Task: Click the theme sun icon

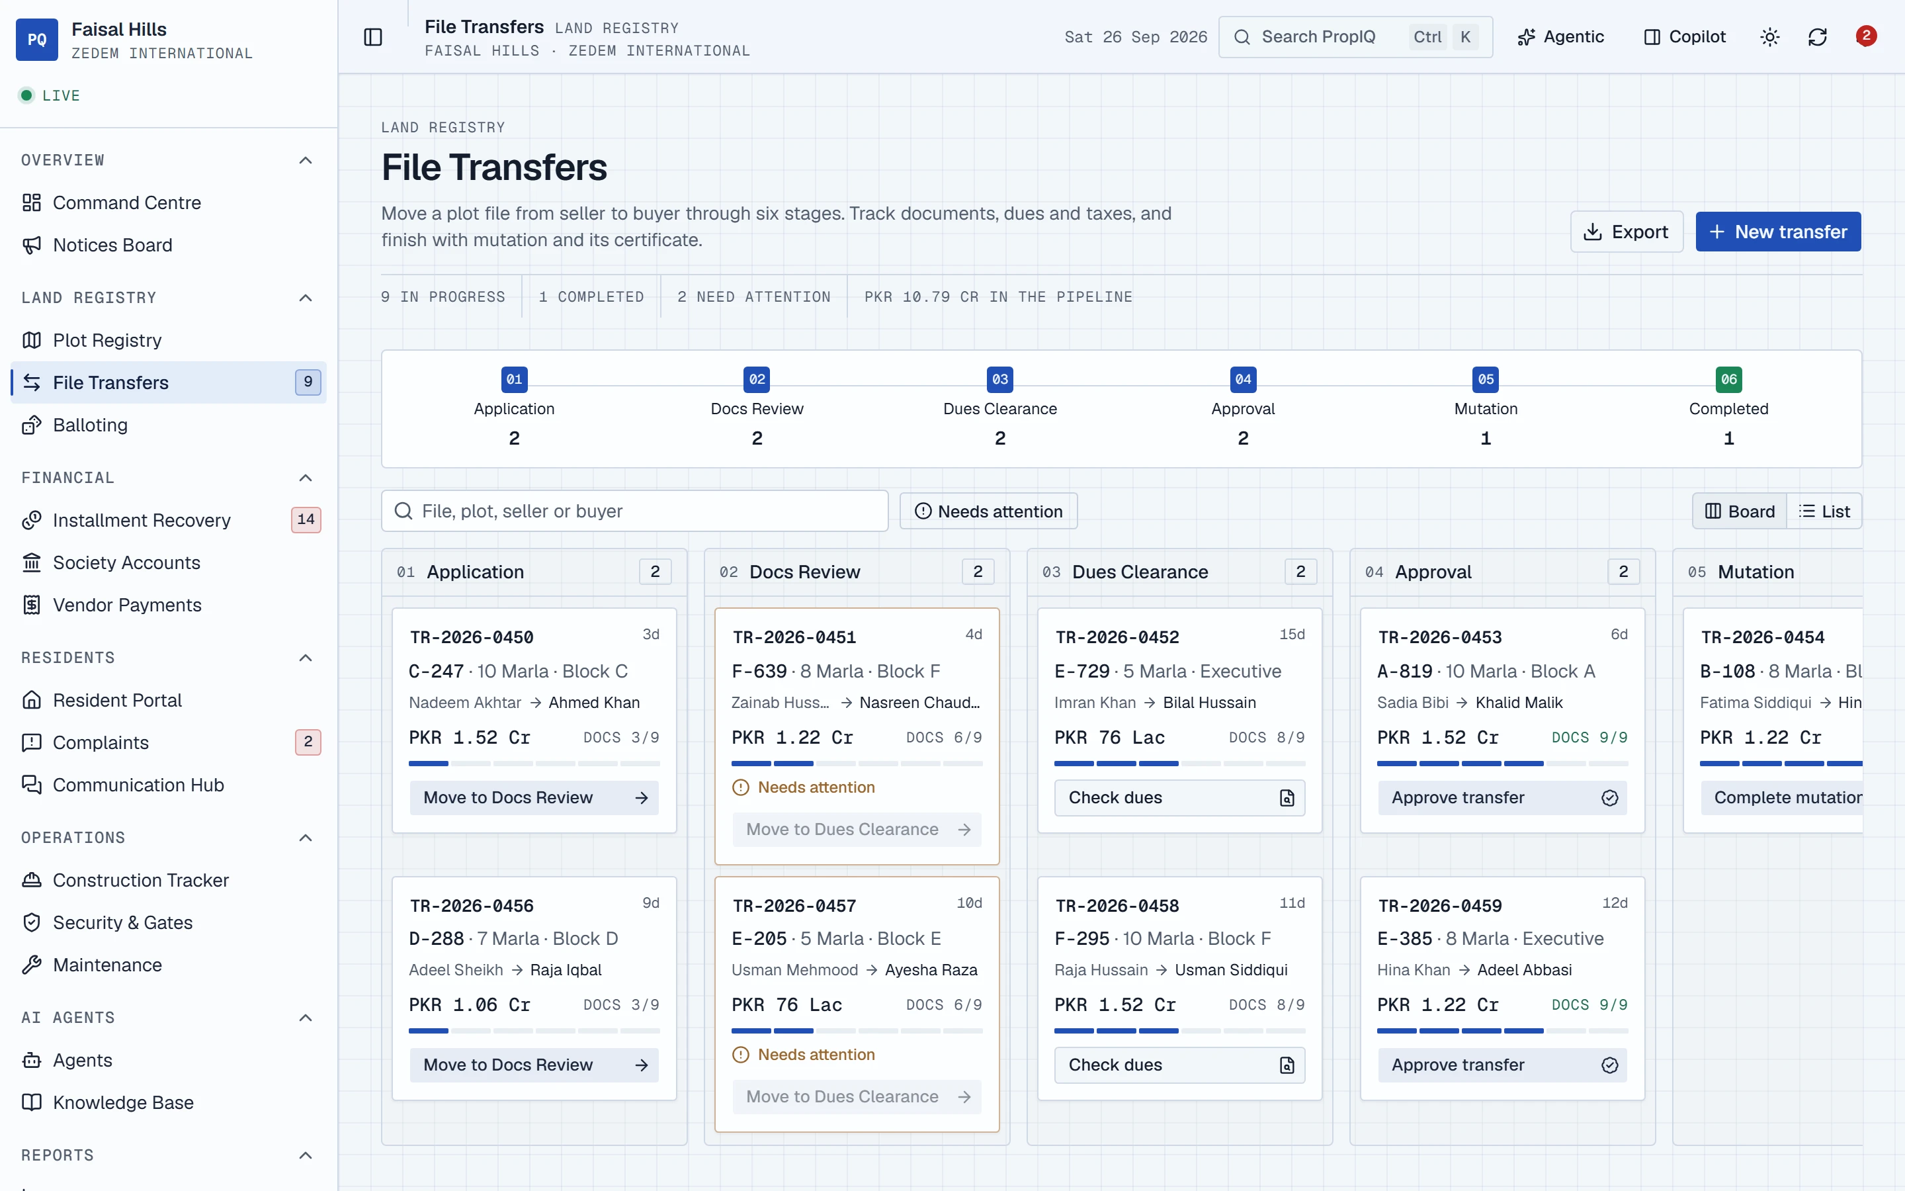Action: click(1769, 37)
